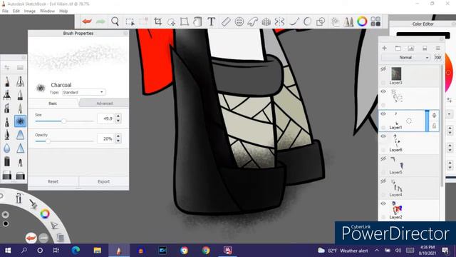Image resolution: width=456 pixels, height=257 pixels.
Task: Click the plus icon to add layer
Action: coord(385,48)
